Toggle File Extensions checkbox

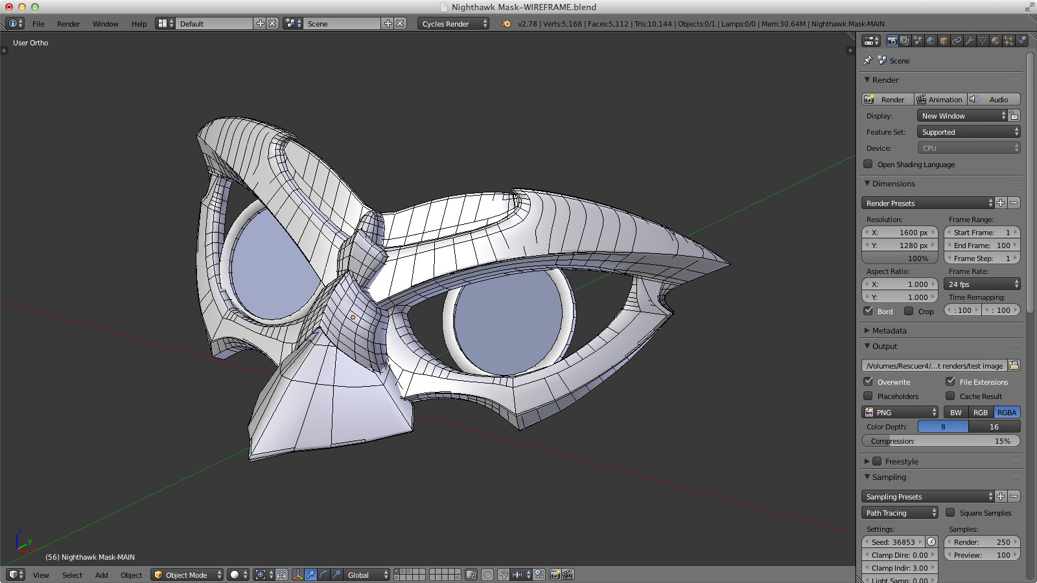(x=950, y=382)
